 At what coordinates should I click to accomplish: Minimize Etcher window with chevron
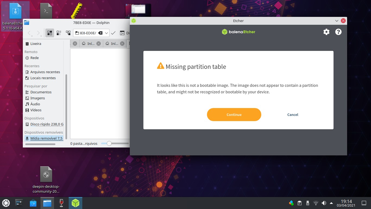point(337,21)
